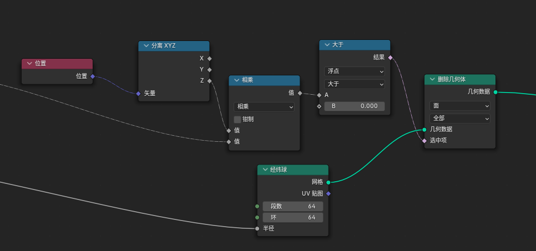
Task: Click the B value field showing 0.000
Action: pos(354,106)
